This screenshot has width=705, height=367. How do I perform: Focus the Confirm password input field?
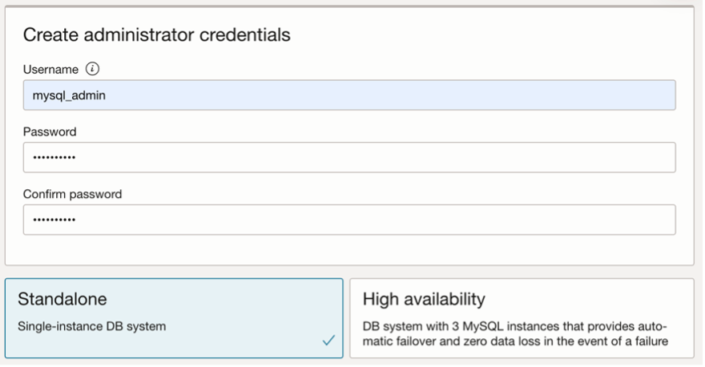pyautogui.click(x=349, y=220)
